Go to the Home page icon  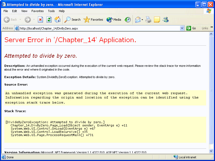click(58, 20)
